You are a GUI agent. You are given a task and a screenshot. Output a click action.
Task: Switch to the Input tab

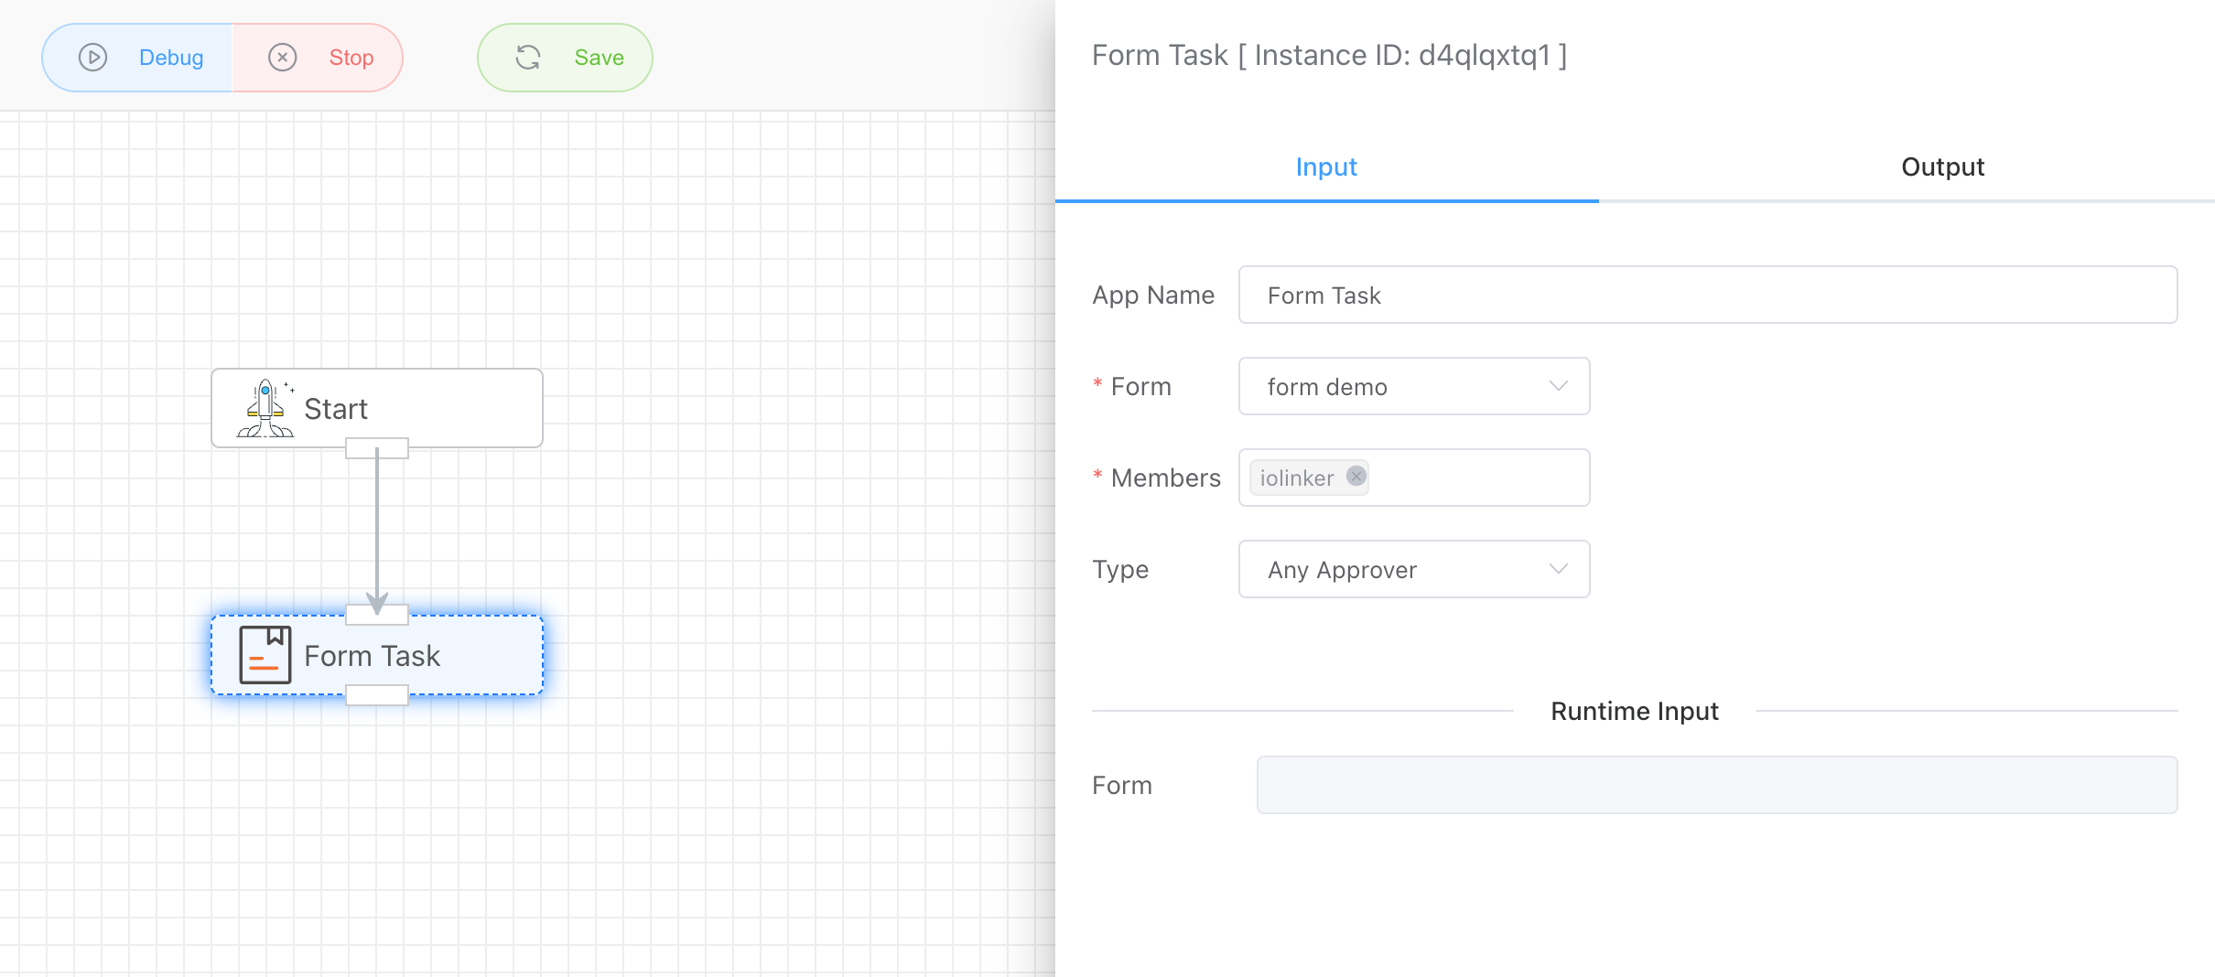(1325, 166)
